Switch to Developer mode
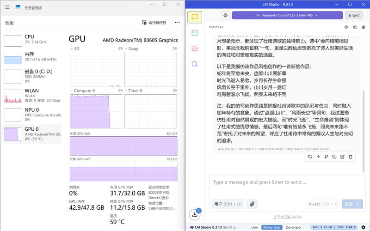370x231 pixels. click(x=293, y=227)
